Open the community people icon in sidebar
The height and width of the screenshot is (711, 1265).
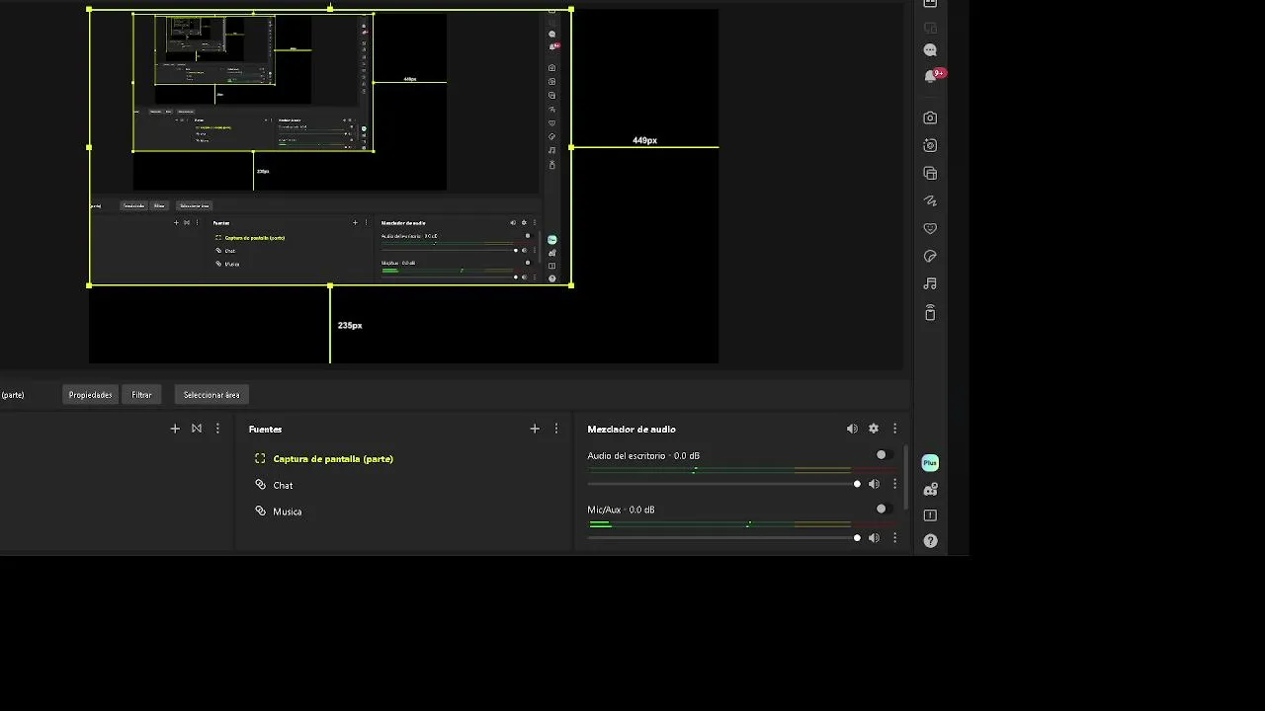tap(930, 489)
